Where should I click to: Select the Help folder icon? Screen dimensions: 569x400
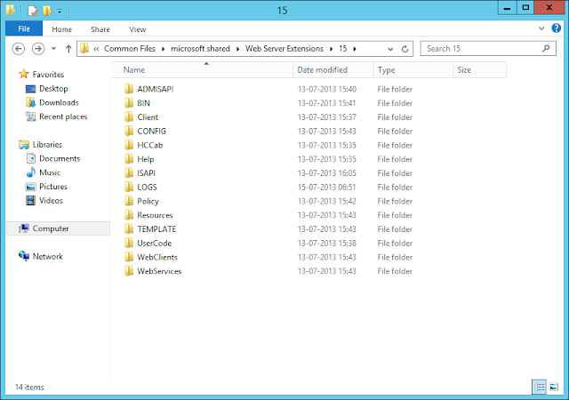point(129,159)
